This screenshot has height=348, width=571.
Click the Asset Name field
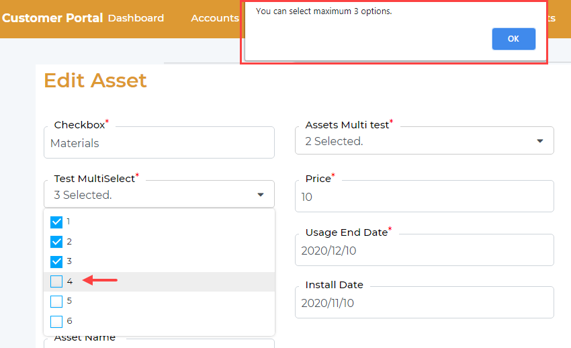click(x=159, y=343)
